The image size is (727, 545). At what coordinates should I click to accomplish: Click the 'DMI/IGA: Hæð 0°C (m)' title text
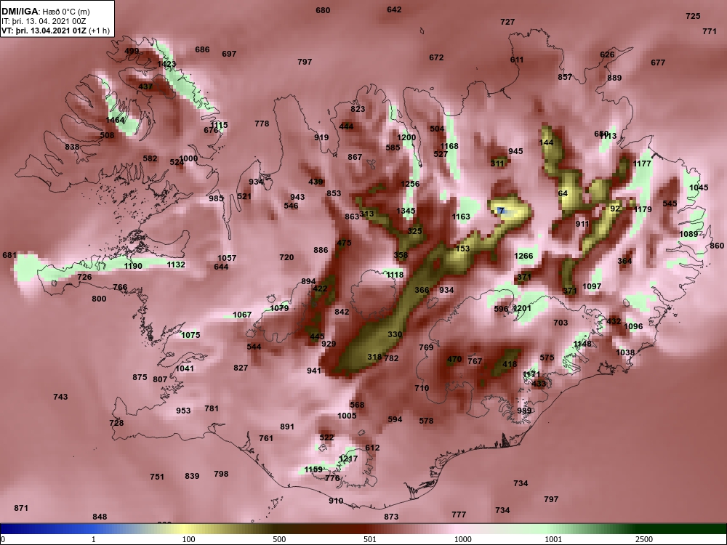click(x=45, y=12)
